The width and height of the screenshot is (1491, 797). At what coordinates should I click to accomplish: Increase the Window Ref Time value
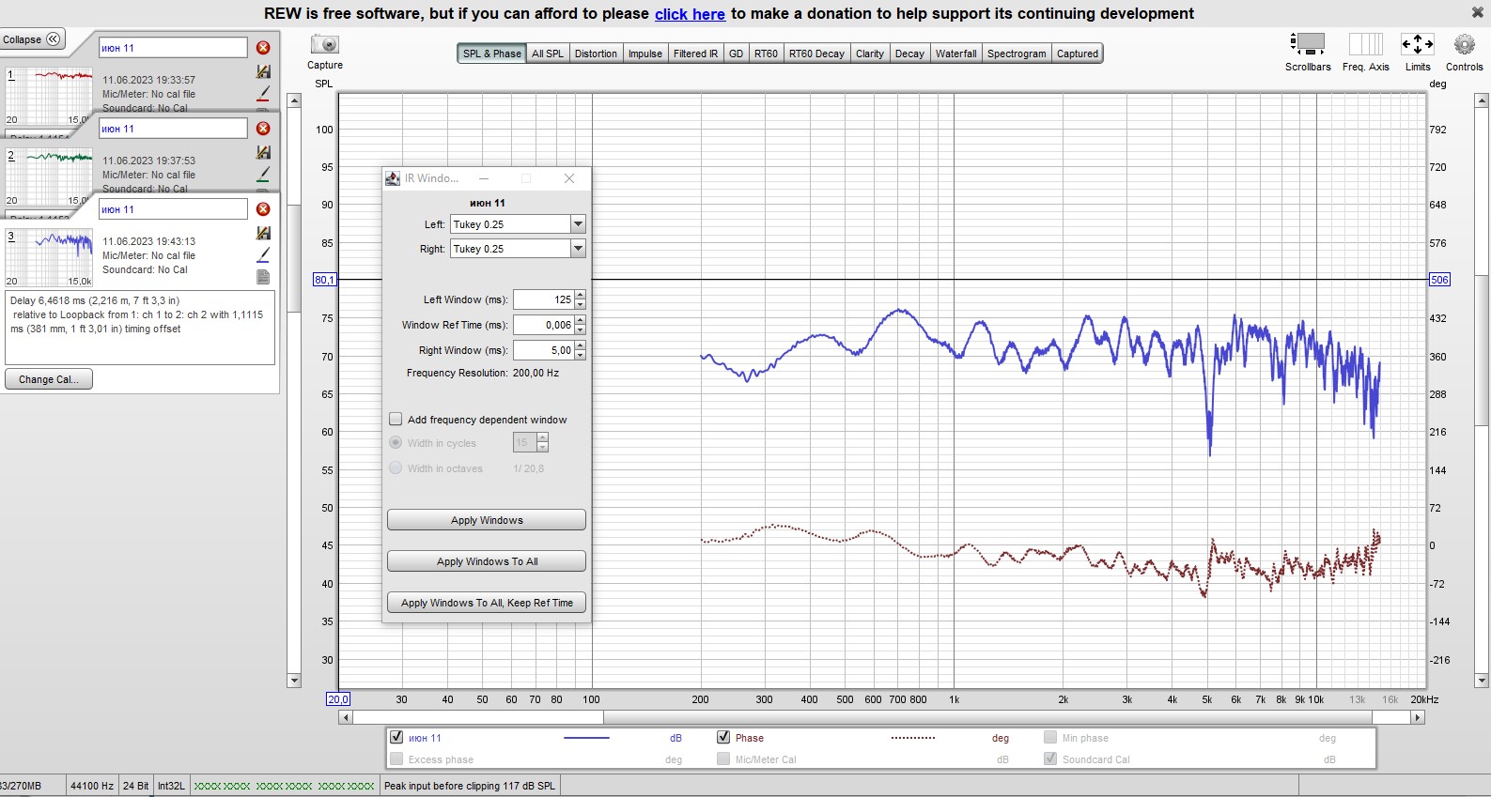581,320
